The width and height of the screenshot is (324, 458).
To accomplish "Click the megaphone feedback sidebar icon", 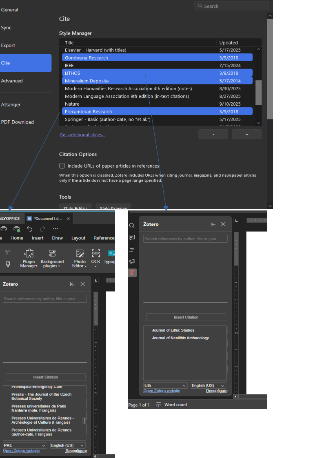I will (132, 261).
